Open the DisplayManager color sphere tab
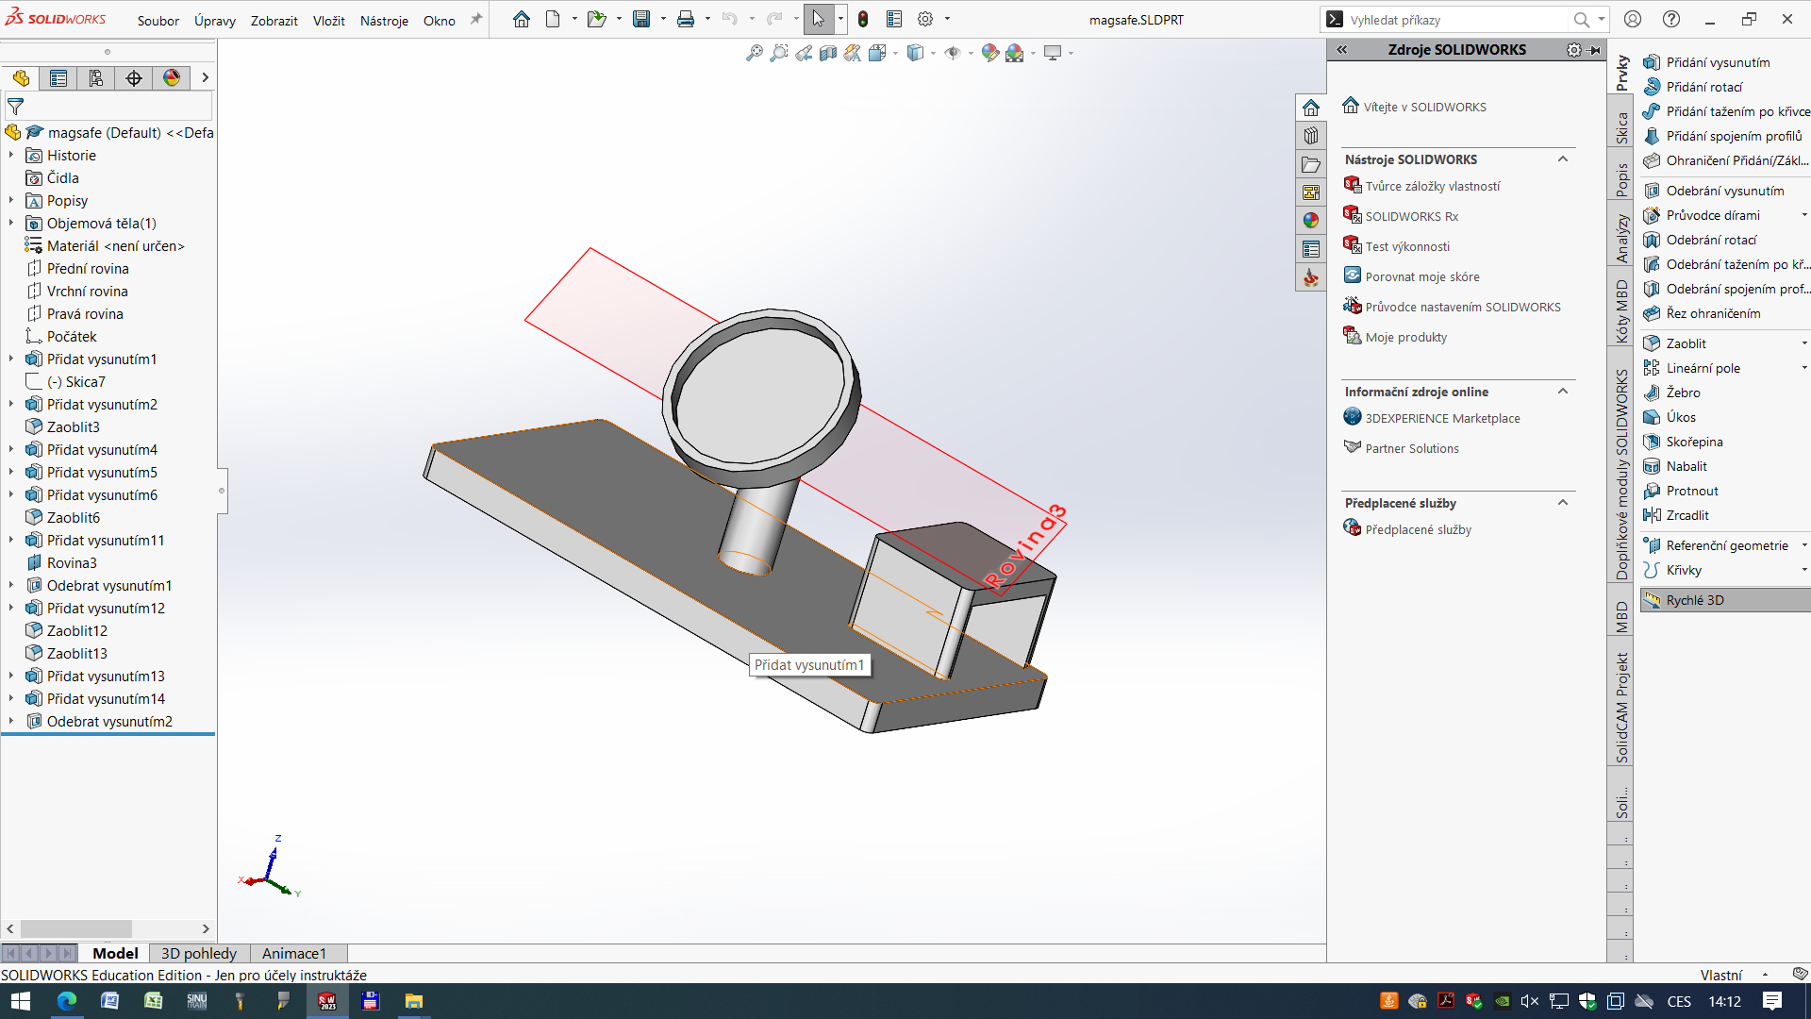This screenshot has height=1019, width=1811. coord(172,77)
